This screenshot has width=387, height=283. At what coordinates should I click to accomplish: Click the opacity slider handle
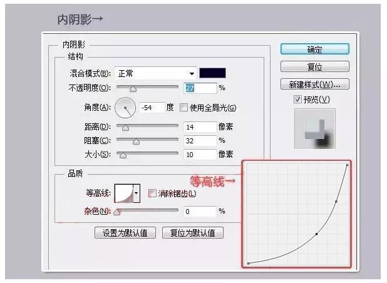tap(133, 90)
